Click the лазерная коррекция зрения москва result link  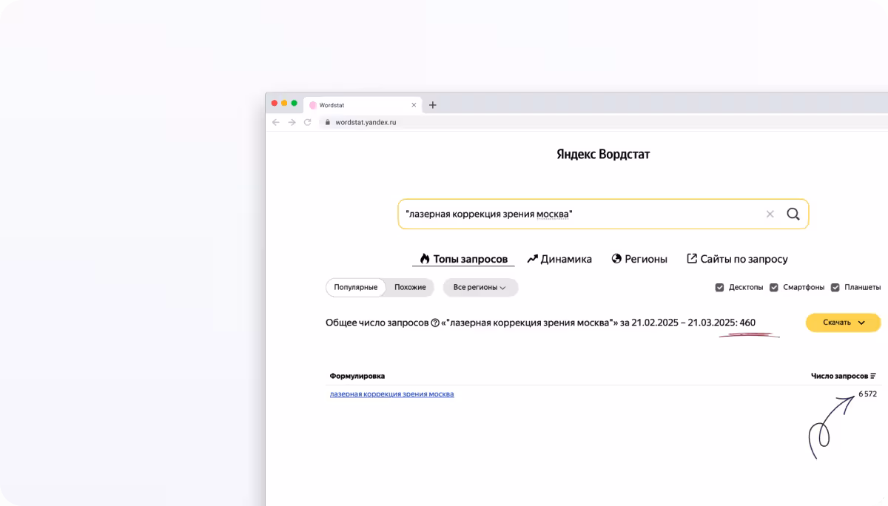[391, 394]
